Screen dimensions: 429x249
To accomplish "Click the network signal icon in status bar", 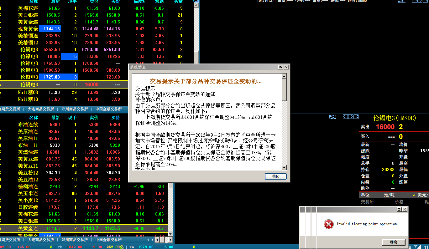I will 417,247.
